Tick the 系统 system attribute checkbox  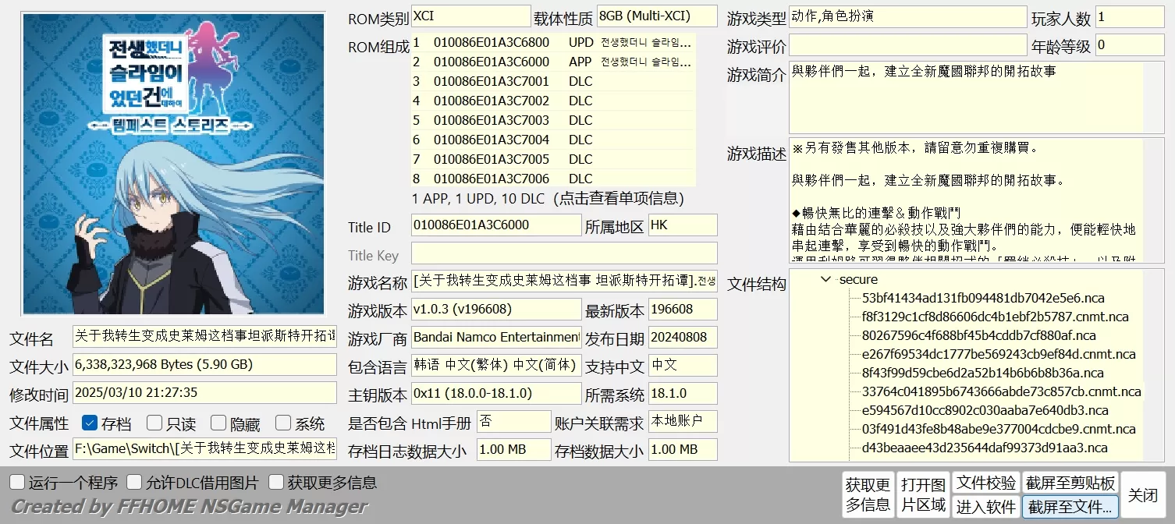click(283, 423)
